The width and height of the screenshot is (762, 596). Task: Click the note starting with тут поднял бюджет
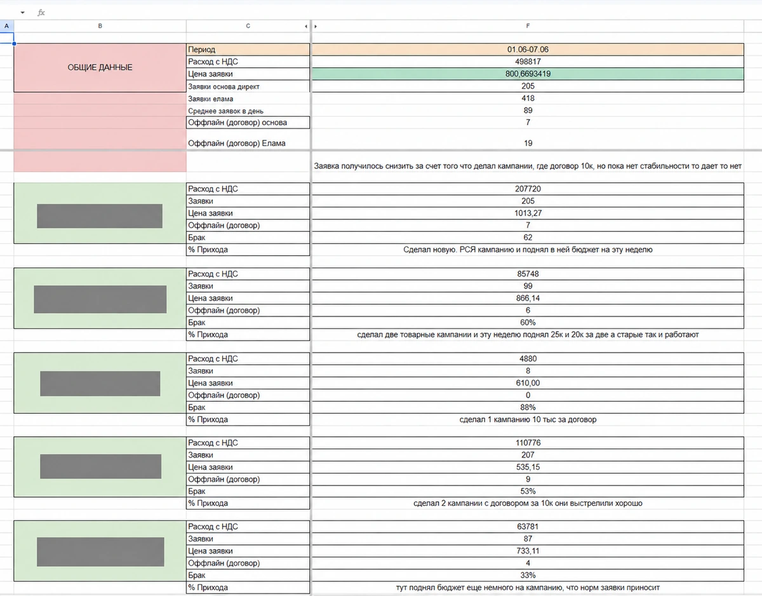pyautogui.click(x=528, y=588)
